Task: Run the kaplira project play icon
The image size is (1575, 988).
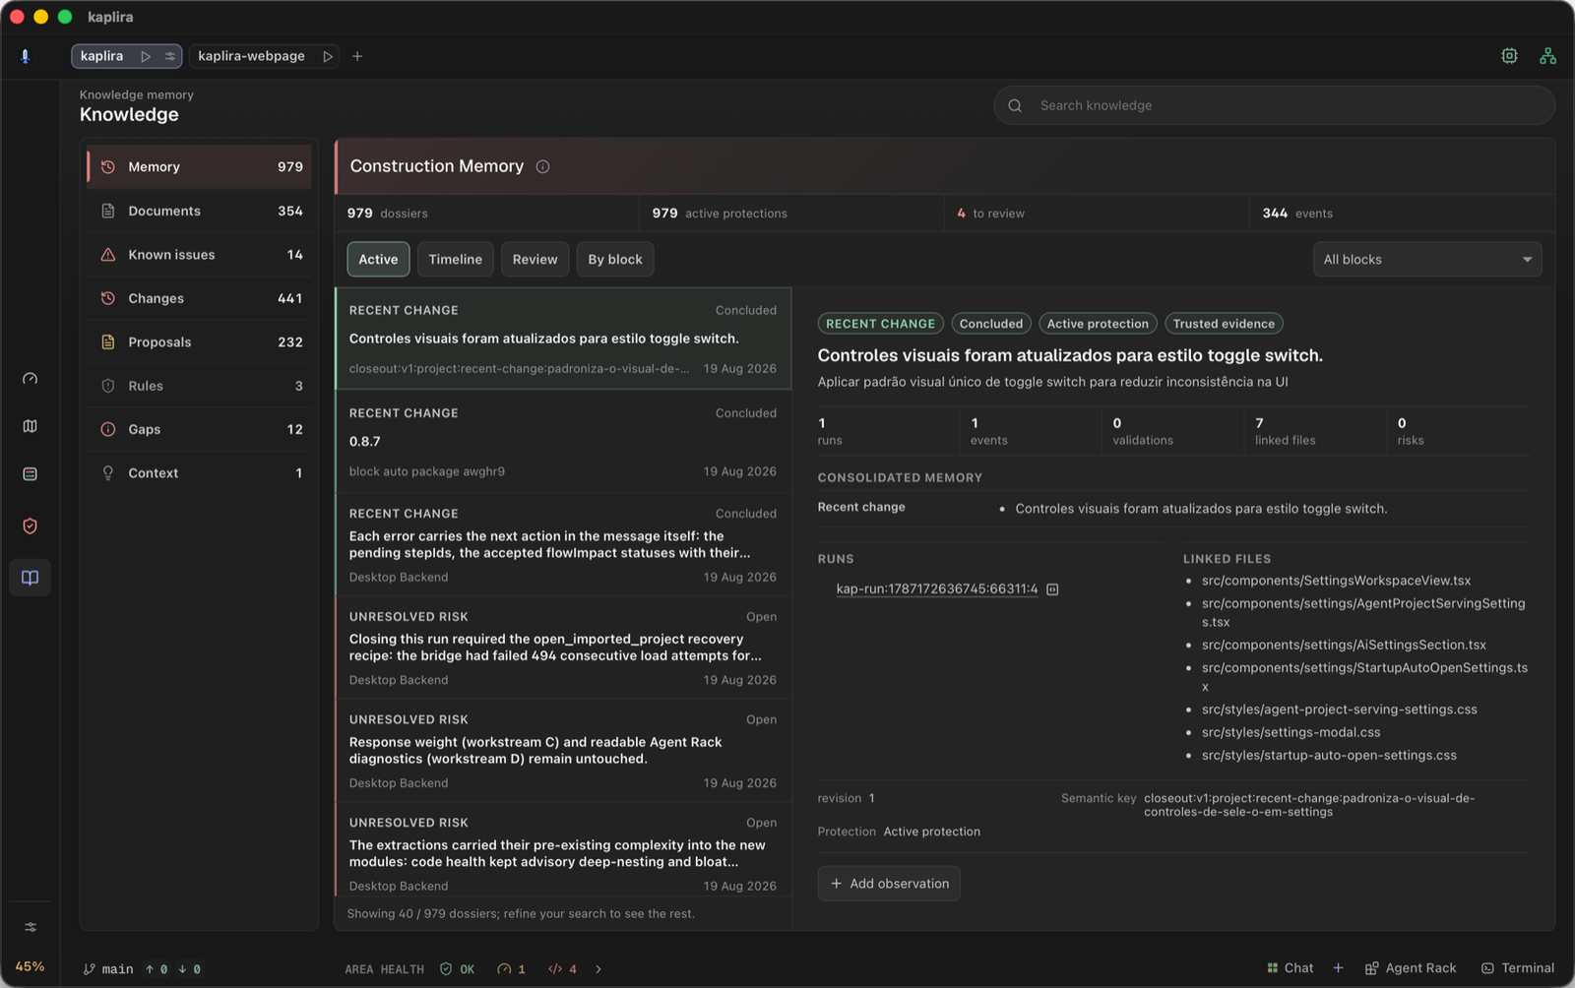Action: click(146, 56)
